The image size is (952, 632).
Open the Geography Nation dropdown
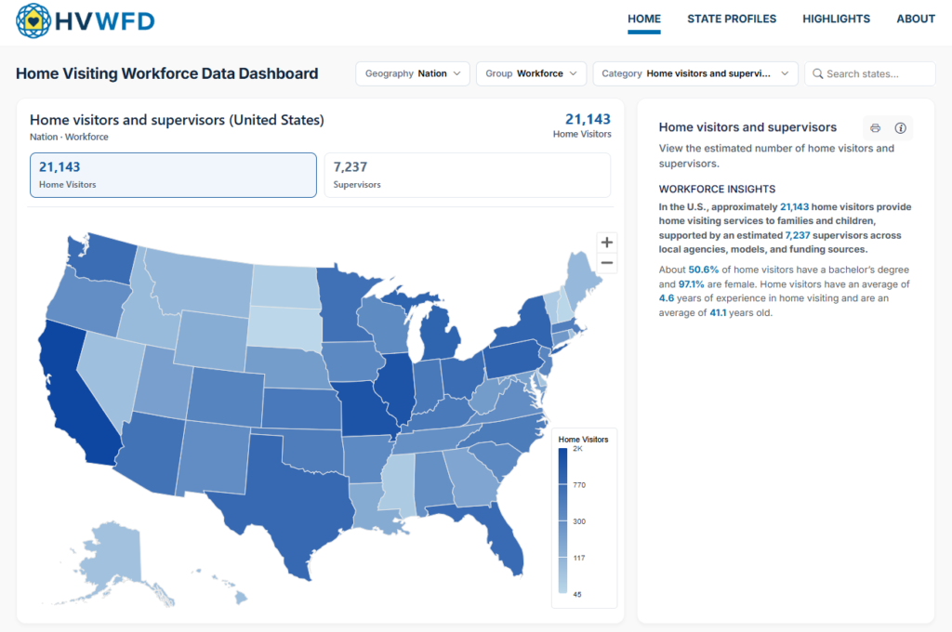coord(412,73)
